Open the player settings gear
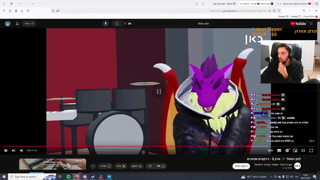The image size is (320, 180). pos(287,150)
